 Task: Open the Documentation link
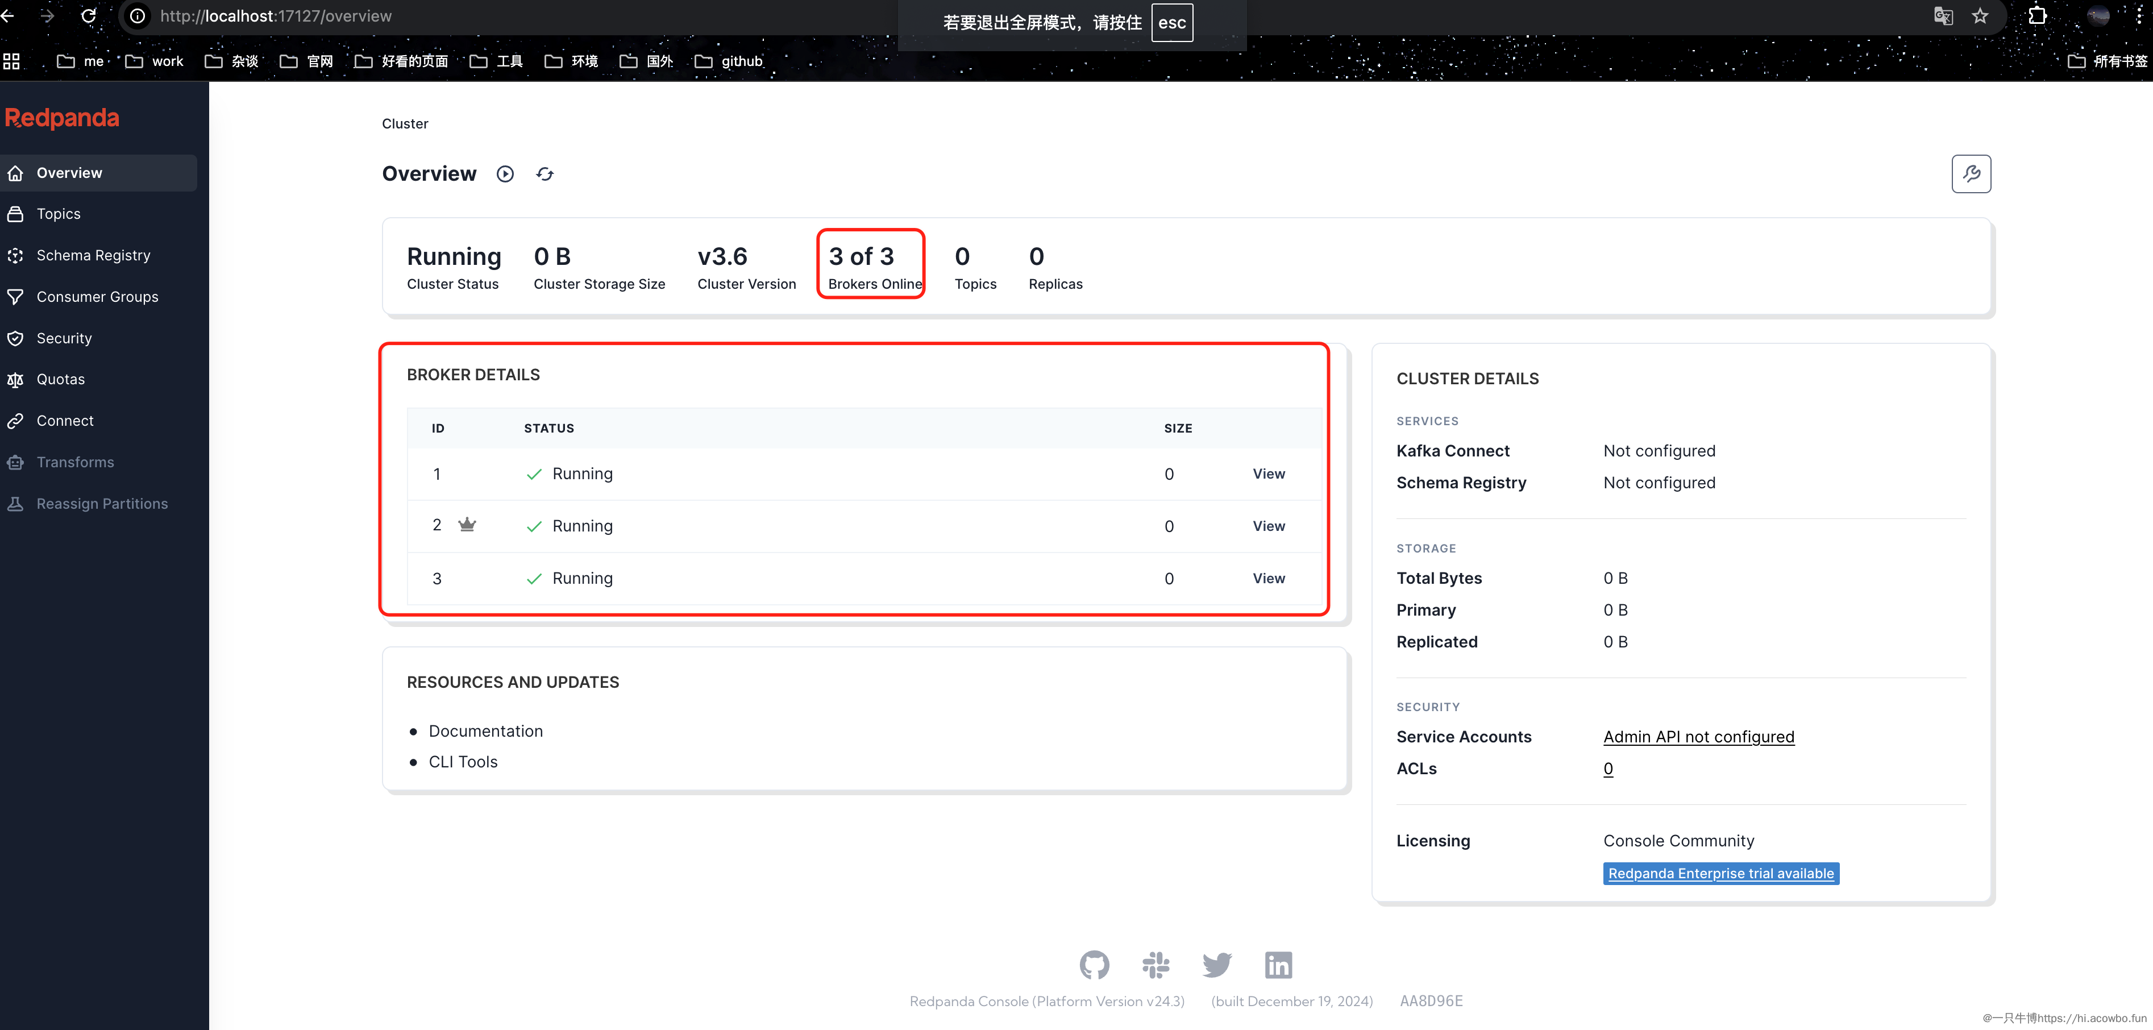485,732
